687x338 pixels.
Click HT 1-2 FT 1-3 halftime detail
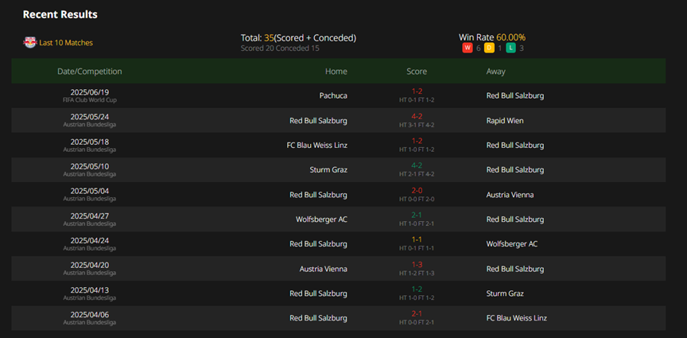(416, 273)
